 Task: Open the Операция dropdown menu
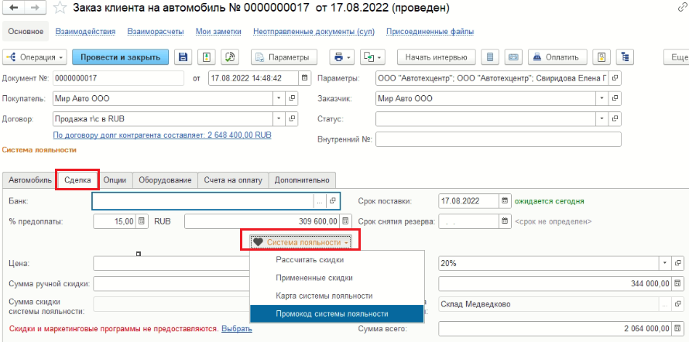[x=35, y=57]
